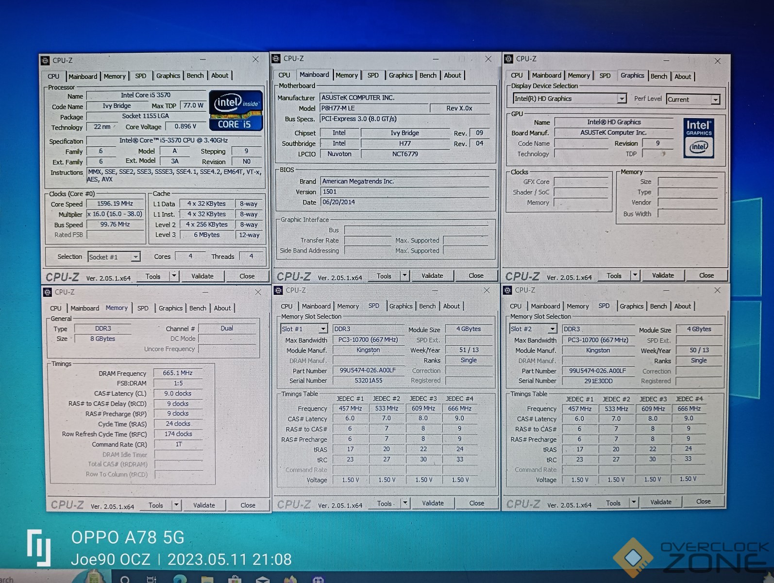The image size is (774, 583).
Task: Click Tools button in the Slot #2 window
Action: pos(613,503)
